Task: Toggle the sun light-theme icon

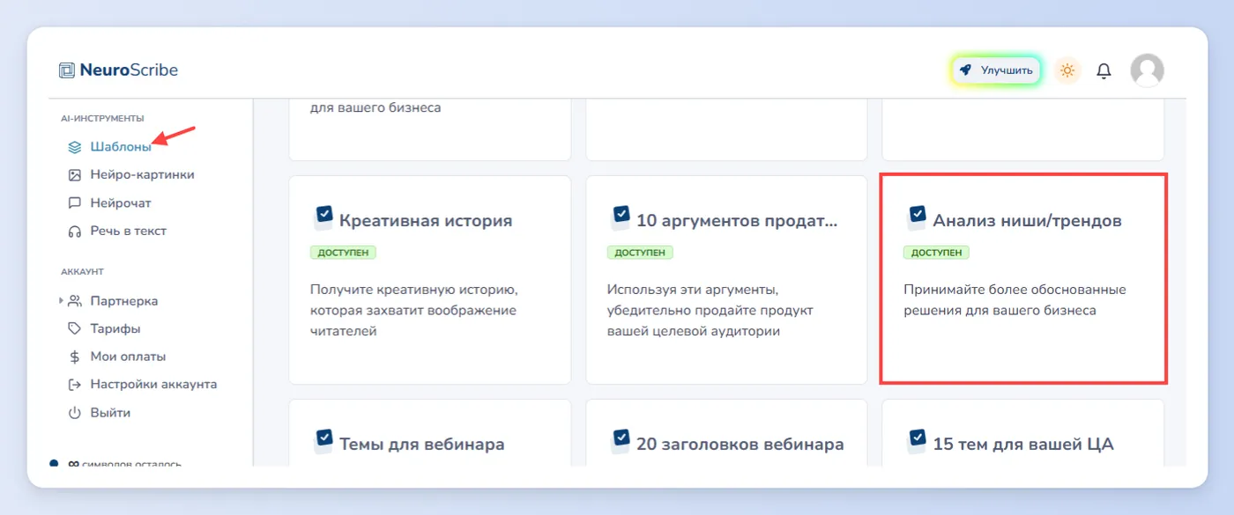Action: pyautogui.click(x=1067, y=70)
